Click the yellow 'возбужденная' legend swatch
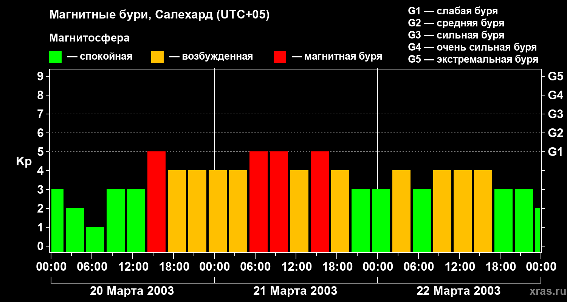The height and width of the screenshot is (302, 567). tap(158, 57)
